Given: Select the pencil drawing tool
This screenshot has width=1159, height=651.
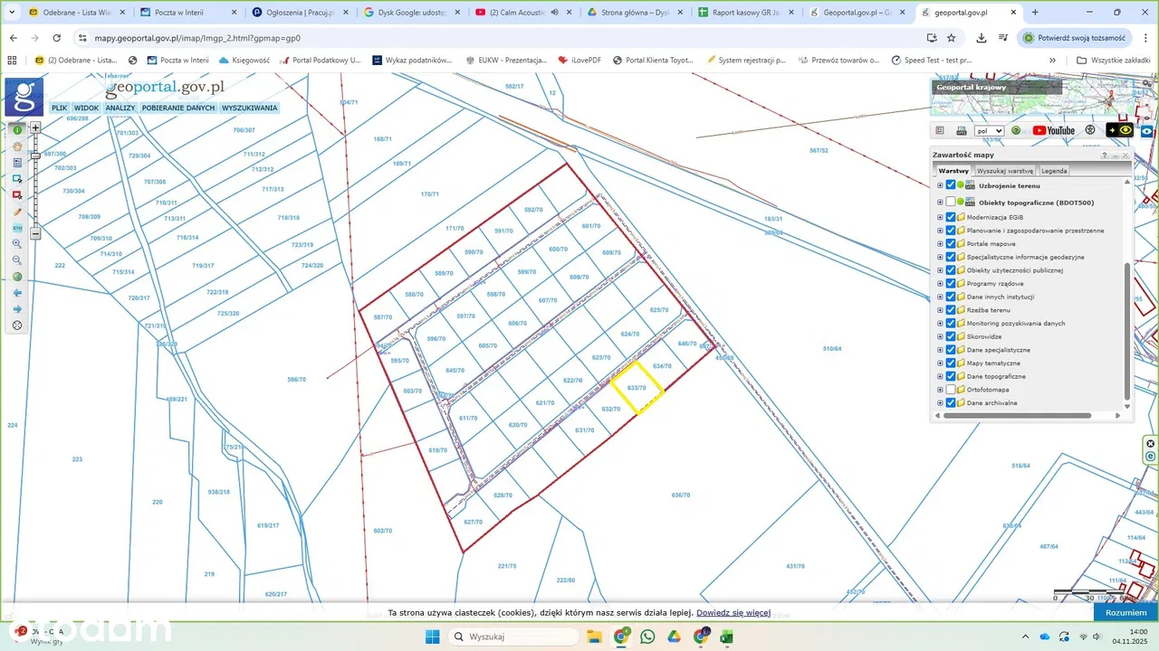Looking at the screenshot, I should click(17, 212).
